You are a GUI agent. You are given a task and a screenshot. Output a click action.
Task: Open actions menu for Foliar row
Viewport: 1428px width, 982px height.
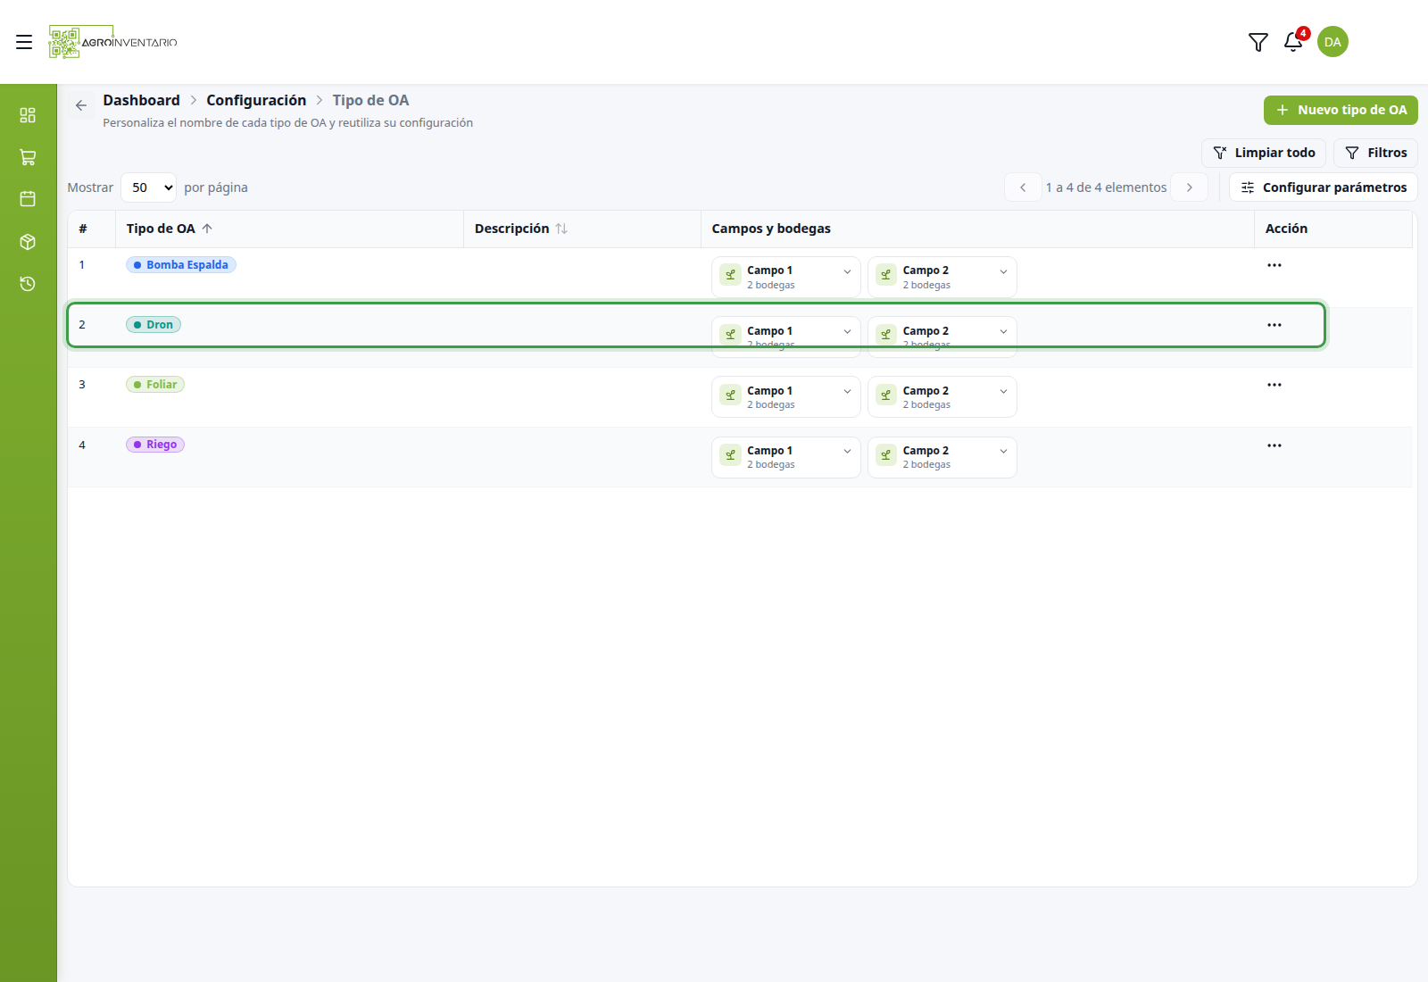coord(1274,385)
